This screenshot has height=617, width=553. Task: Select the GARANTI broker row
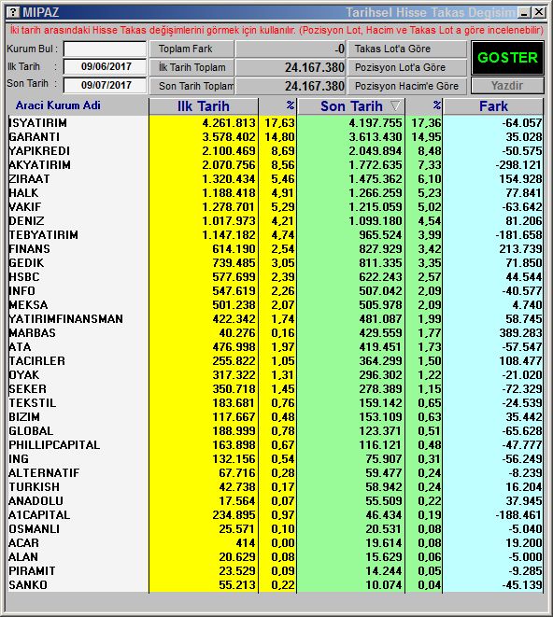tap(276, 137)
